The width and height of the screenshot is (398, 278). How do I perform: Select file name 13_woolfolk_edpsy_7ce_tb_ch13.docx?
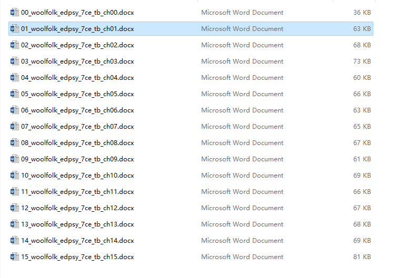pyautogui.click(x=77, y=224)
